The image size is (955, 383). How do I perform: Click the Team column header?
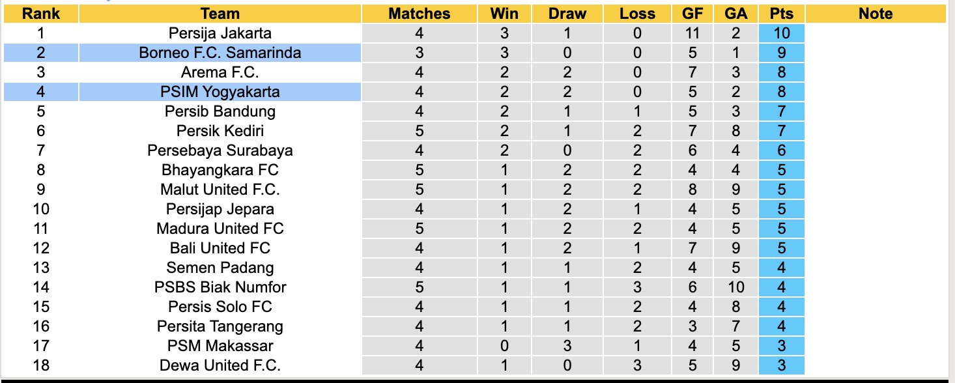[x=220, y=14]
